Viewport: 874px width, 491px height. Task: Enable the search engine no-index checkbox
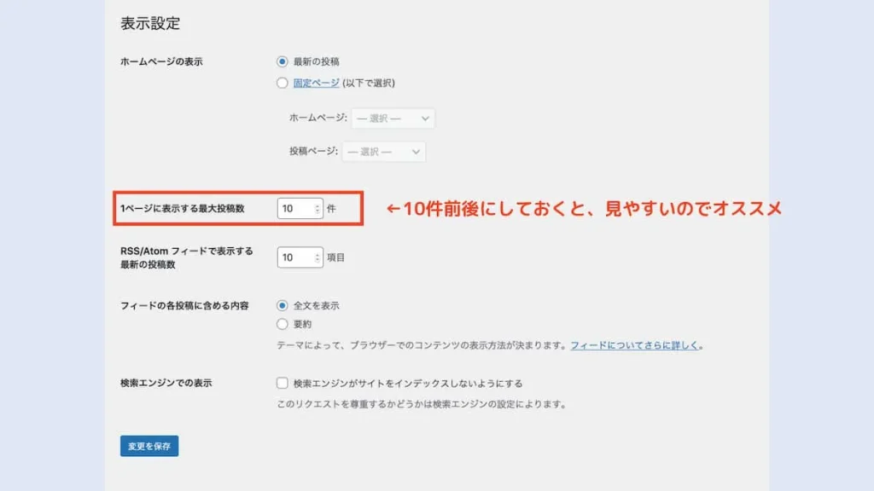pyautogui.click(x=282, y=383)
